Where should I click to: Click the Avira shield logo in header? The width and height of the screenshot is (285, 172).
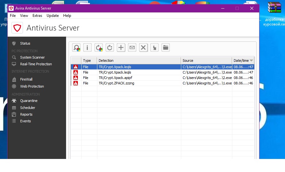(17, 28)
